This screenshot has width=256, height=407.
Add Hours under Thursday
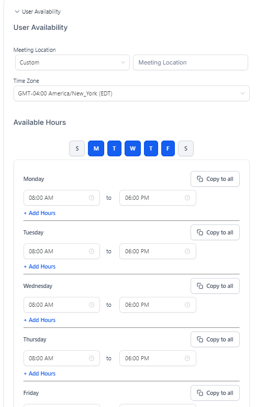click(x=40, y=373)
